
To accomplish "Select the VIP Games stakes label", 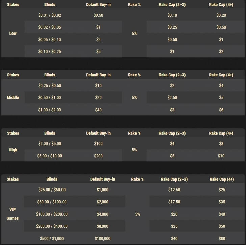I will coord(13,214).
